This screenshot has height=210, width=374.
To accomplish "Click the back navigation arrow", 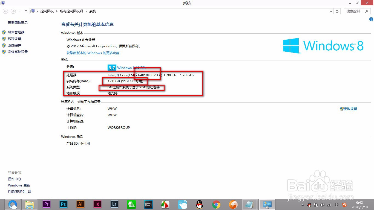I will point(5,11).
